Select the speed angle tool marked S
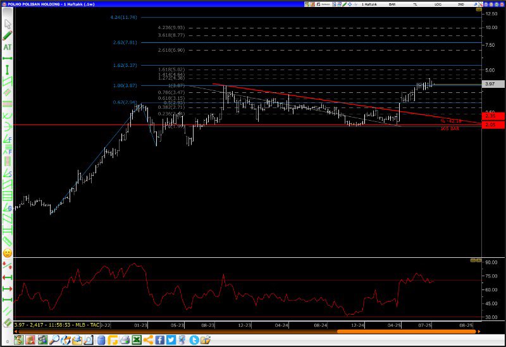Screen dimensions: 506x347 pyautogui.click(x=8, y=173)
